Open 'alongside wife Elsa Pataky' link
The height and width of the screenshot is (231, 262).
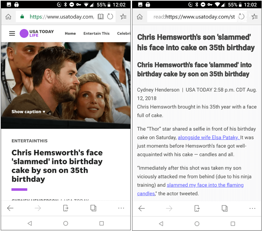[209, 137]
